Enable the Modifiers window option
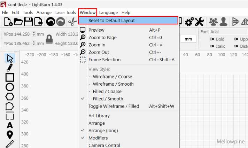 [98, 138]
